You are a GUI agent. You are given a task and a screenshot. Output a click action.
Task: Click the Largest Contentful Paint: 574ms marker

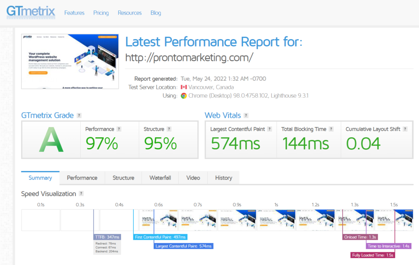point(183,246)
